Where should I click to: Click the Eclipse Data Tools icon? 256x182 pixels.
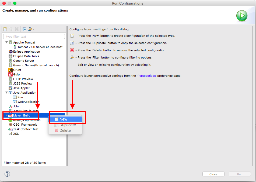click(x=10, y=56)
